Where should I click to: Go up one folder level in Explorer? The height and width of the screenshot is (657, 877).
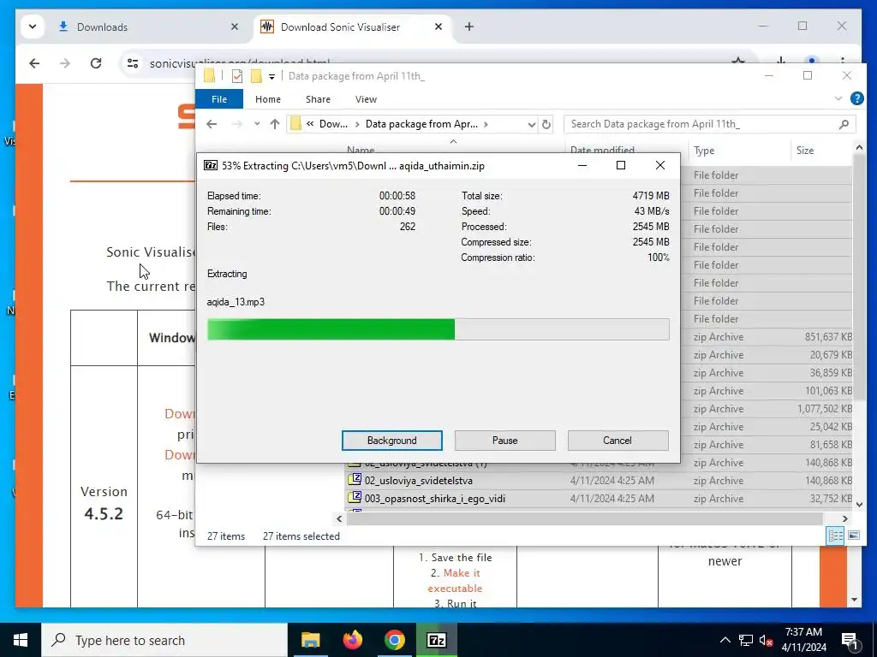pyautogui.click(x=275, y=124)
